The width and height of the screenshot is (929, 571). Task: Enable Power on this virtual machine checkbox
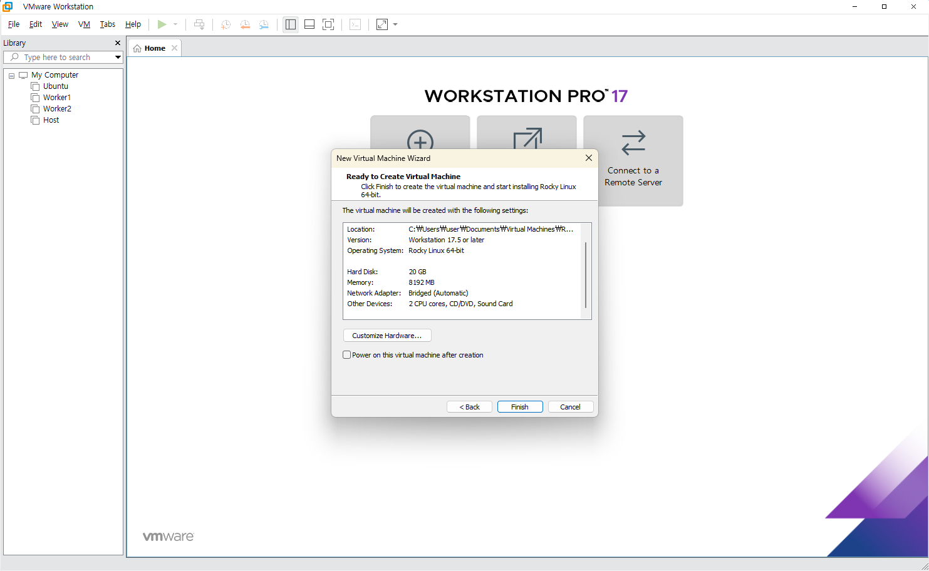pyautogui.click(x=347, y=355)
